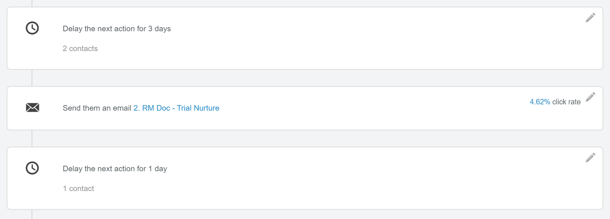The width and height of the screenshot is (610, 219).
Task: View the 4.62% click rate details
Action: pos(539,101)
